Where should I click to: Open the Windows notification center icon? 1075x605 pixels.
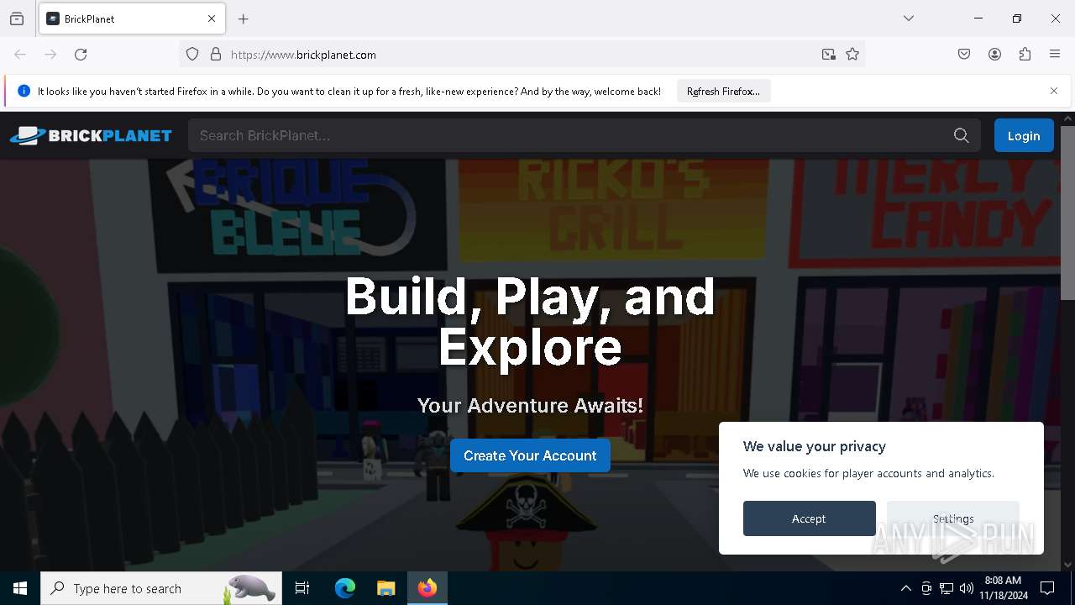pos(1047,588)
